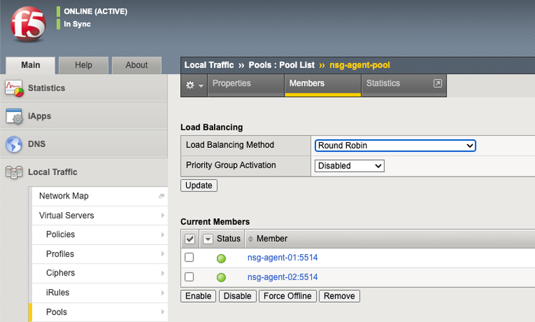The image size is (535, 322).
Task: Open the Statistics section icon in sidebar
Action: [14, 89]
